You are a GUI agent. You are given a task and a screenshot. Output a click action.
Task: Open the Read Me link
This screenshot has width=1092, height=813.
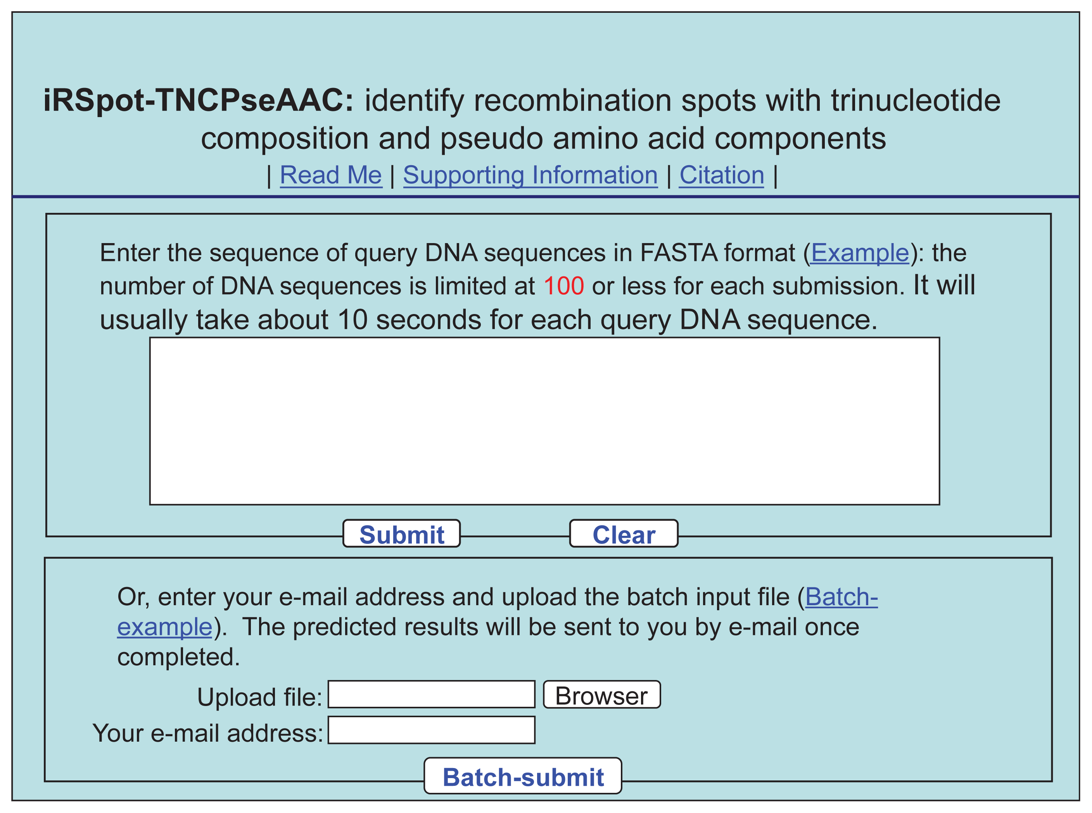click(330, 175)
